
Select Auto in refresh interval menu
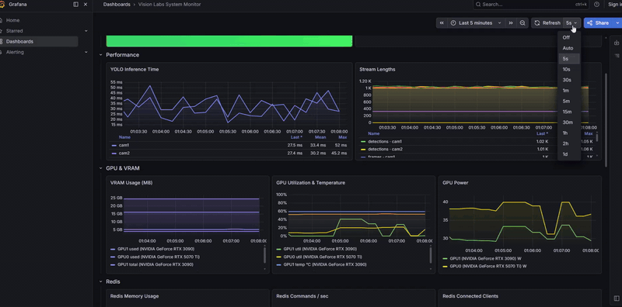569,48
